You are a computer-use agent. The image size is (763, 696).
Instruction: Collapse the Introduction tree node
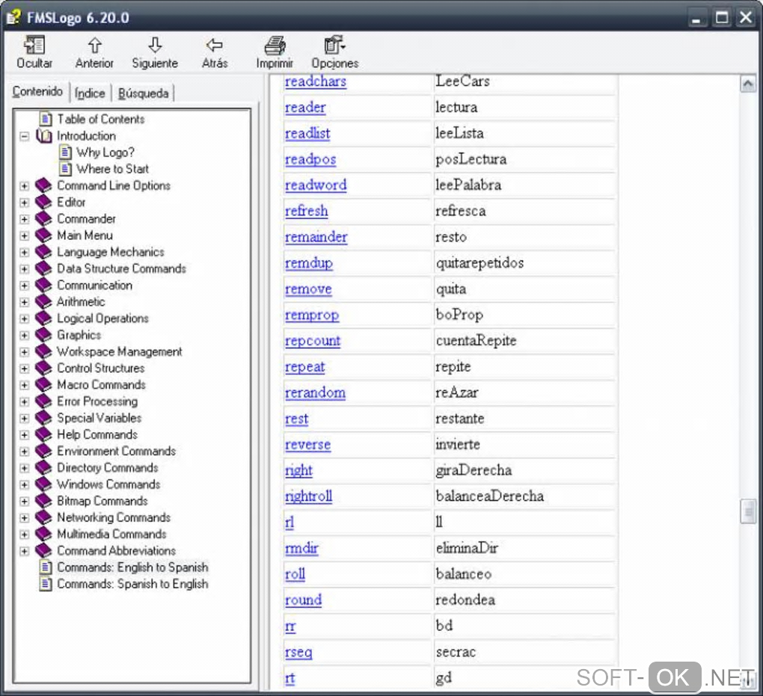coord(25,136)
